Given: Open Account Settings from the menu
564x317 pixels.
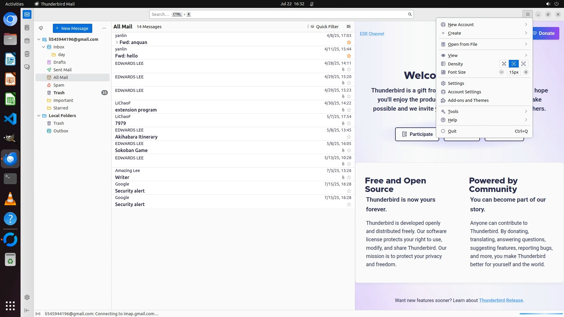Looking at the screenshot, I should coord(464,92).
